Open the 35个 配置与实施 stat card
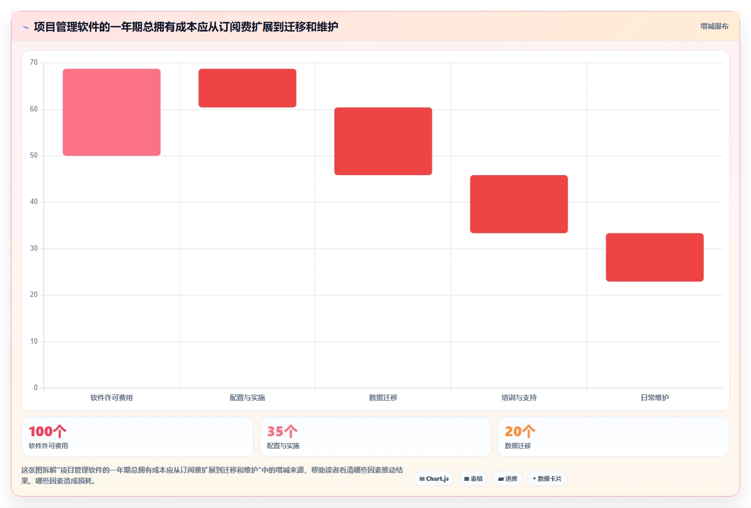Viewport: 751px width, 508px height. 375,437
